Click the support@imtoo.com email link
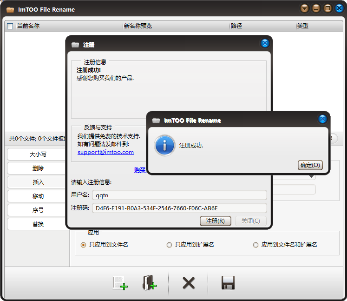The width and height of the screenshot is (347, 301). 105,152
